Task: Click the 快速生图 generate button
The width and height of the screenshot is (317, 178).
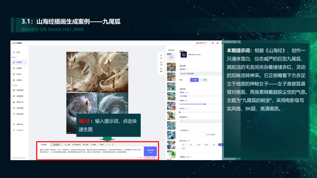Action: point(150,151)
